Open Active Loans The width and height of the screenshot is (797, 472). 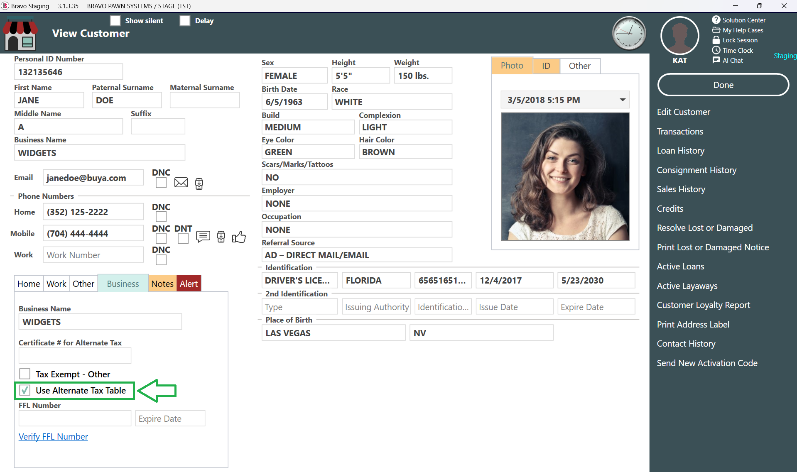point(680,267)
